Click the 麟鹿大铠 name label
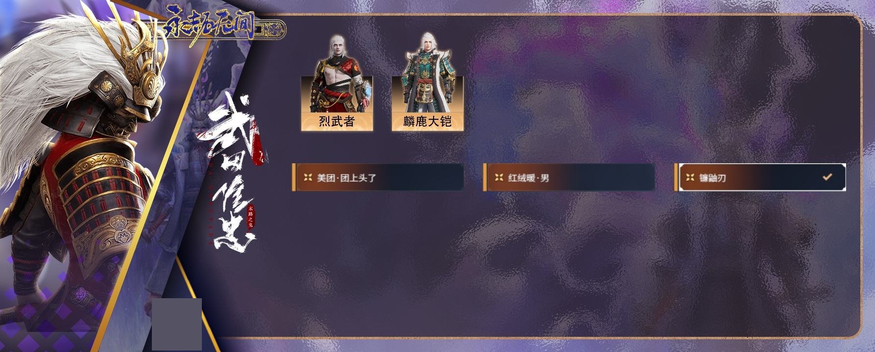This screenshot has height=352, width=875. pyautogui.click(x=428, y=121)
